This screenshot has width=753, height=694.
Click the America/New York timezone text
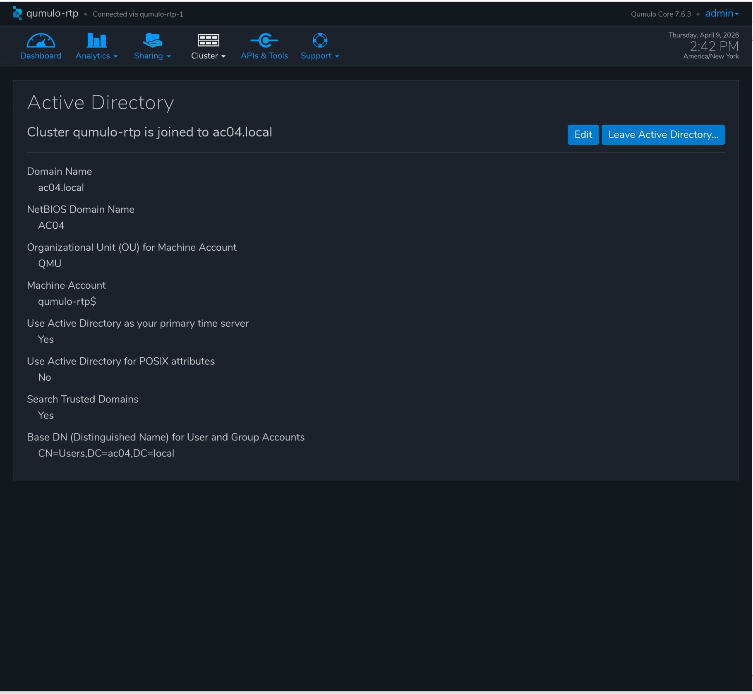click(711, 56)
